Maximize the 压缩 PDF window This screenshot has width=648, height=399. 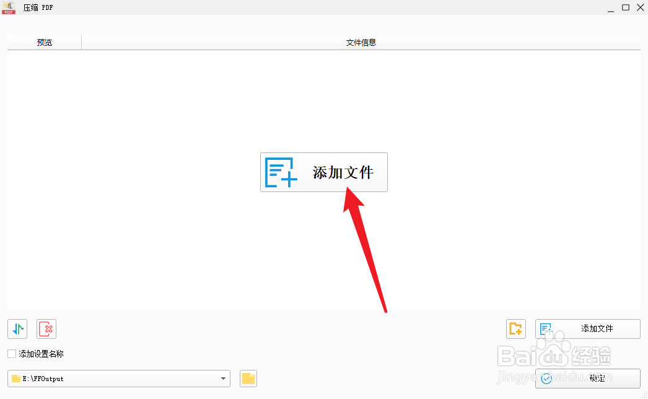click(626, 7)
